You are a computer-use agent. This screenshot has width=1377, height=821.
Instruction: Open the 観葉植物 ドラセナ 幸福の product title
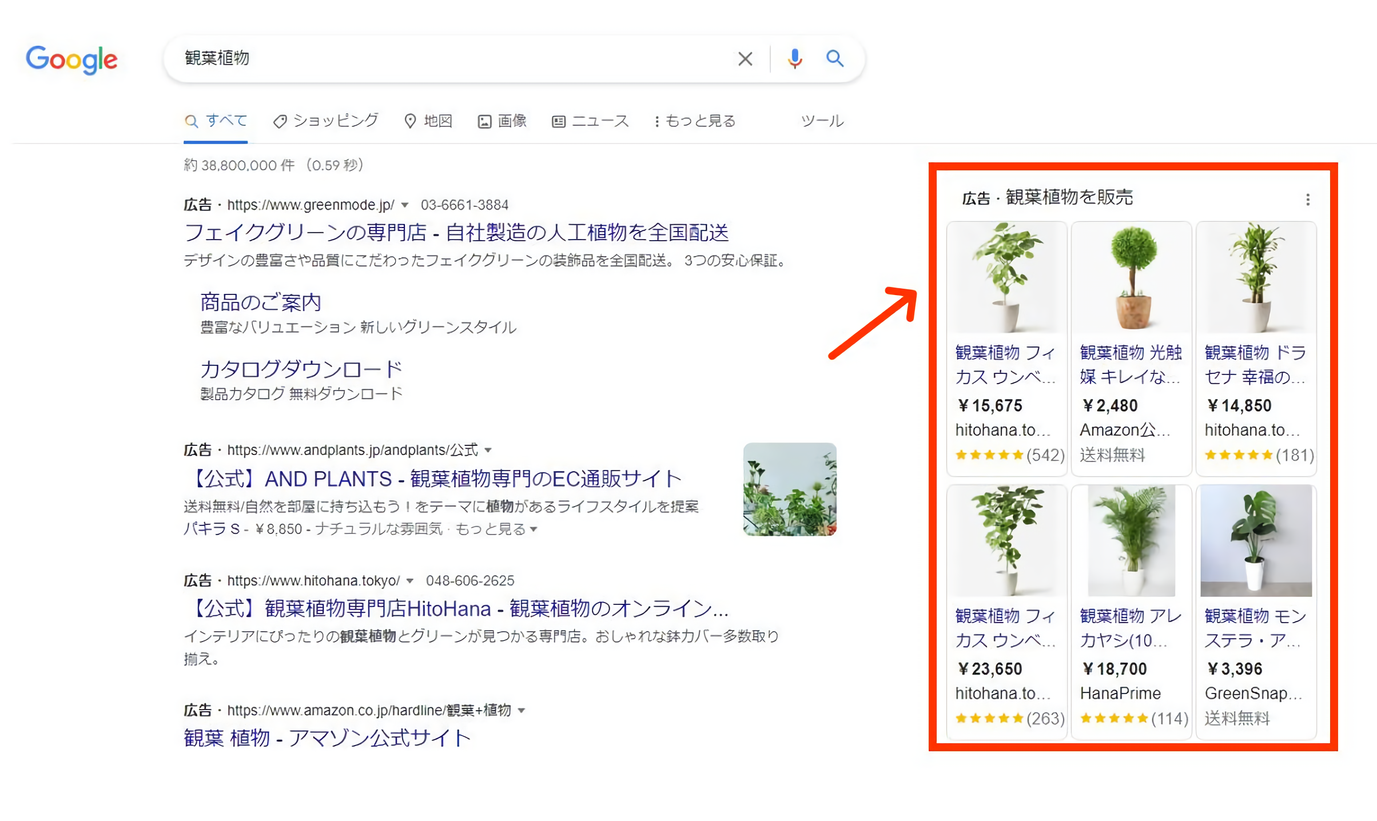point(1255,364)
